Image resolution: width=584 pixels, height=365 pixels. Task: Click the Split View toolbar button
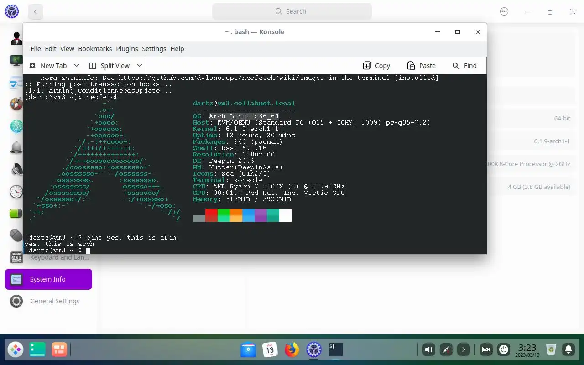point(109,66)
